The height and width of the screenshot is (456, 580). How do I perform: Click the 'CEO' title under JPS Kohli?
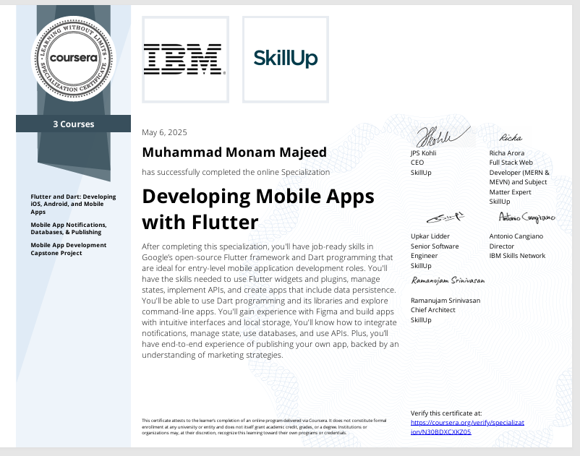417,163
